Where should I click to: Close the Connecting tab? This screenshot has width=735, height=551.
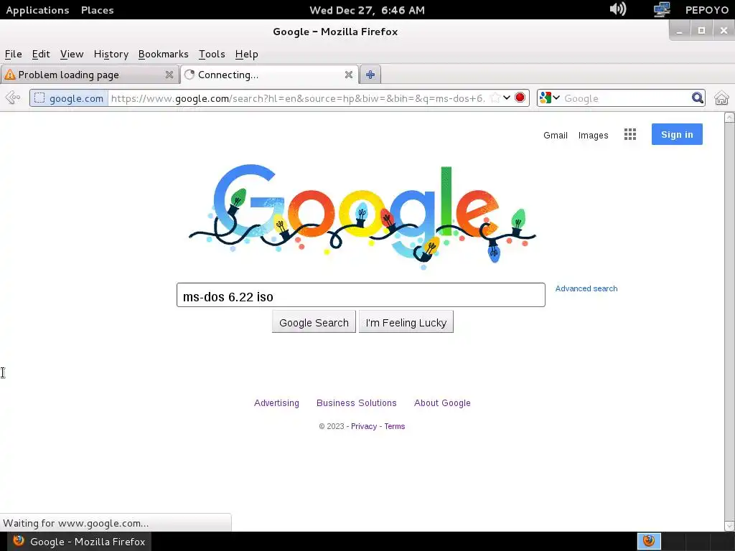tap(348, 75)
